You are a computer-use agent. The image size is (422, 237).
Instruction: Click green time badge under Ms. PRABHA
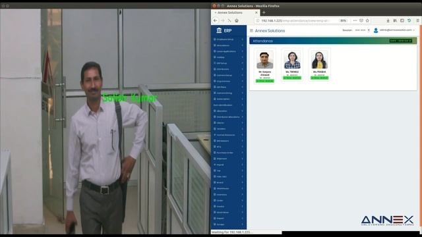(x=319, y=78)
